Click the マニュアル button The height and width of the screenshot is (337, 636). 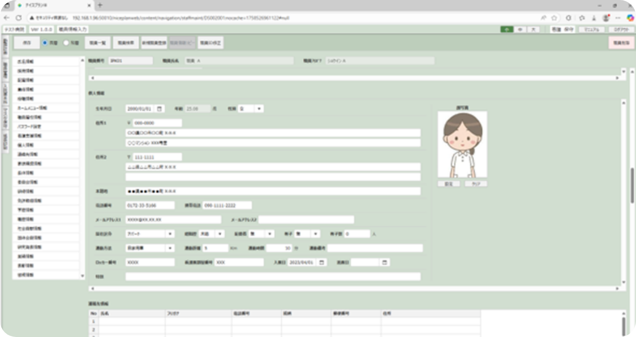click(591, 30)
